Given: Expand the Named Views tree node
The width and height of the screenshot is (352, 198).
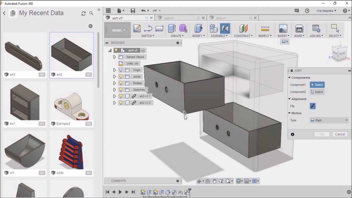Looking at the screenshot, I should 114,57.
